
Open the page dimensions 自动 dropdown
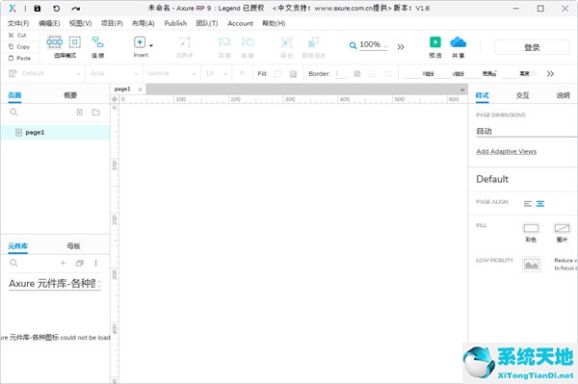pos(526,131)
